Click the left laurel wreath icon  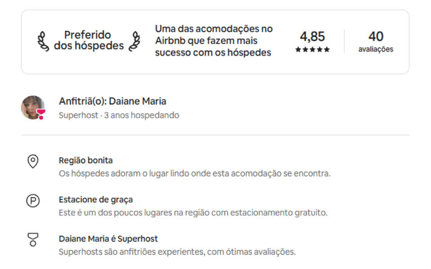[43, 41]
